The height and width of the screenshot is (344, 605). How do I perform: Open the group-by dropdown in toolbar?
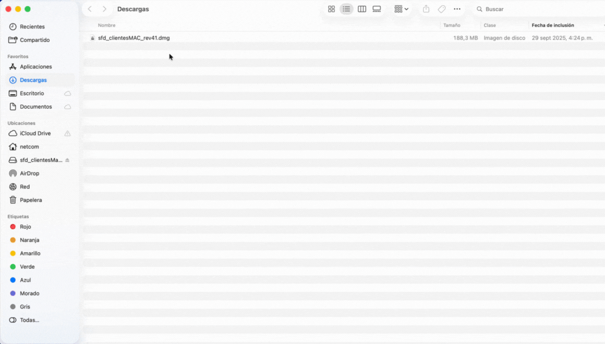(x=401, y=9)
